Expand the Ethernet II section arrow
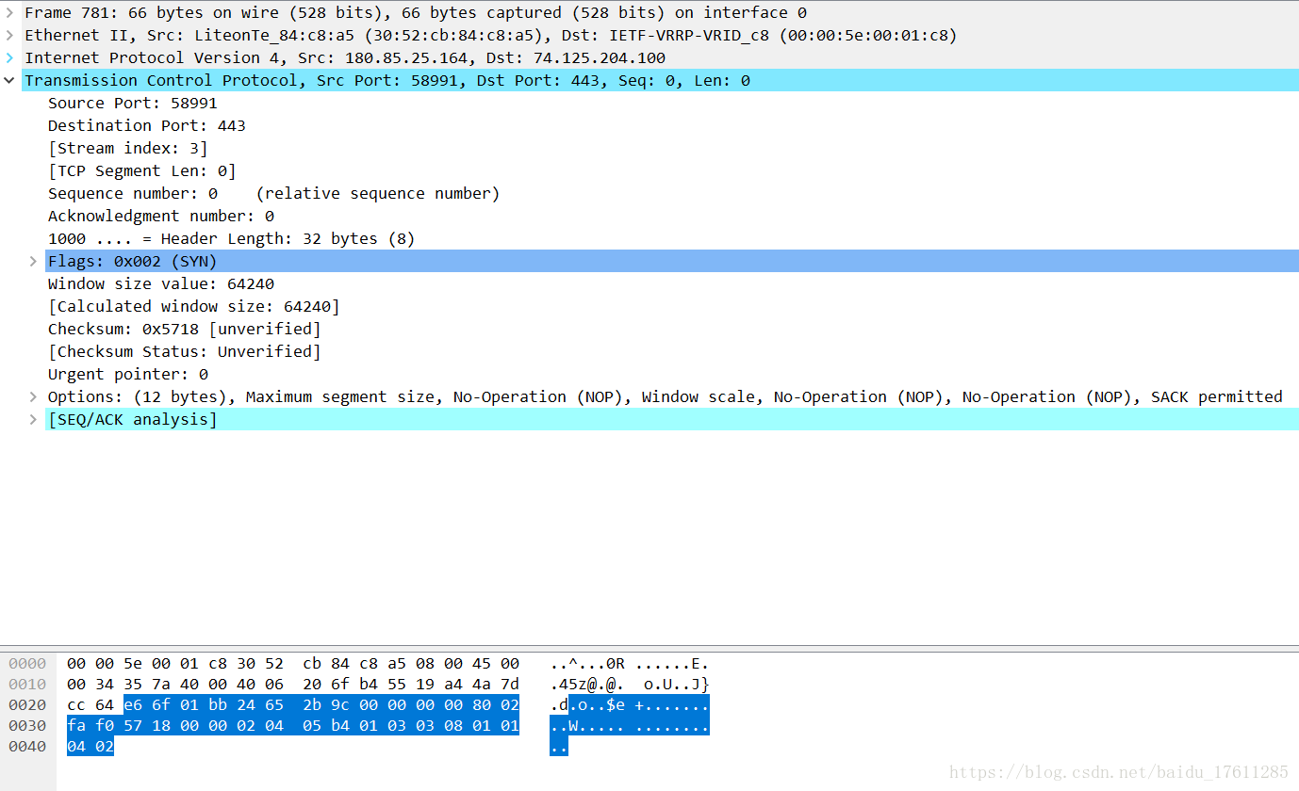 point(9,36)
